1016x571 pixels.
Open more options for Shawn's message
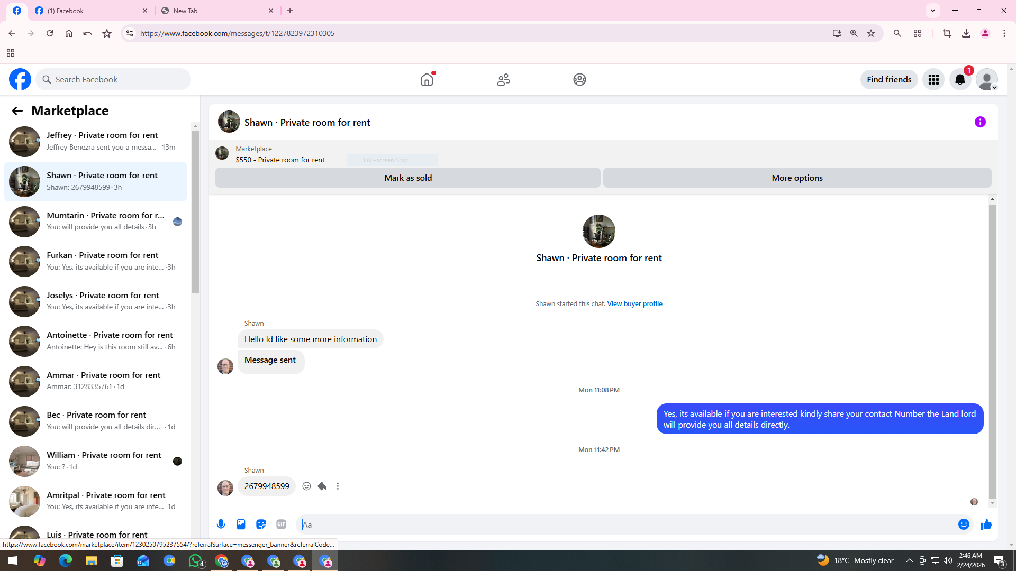pyautogui.click(x=338, y=486)
